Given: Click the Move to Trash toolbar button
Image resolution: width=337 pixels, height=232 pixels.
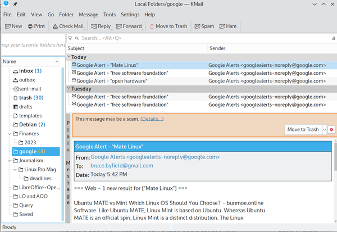Looking at the screenshot, I should (x=168, y=26).
